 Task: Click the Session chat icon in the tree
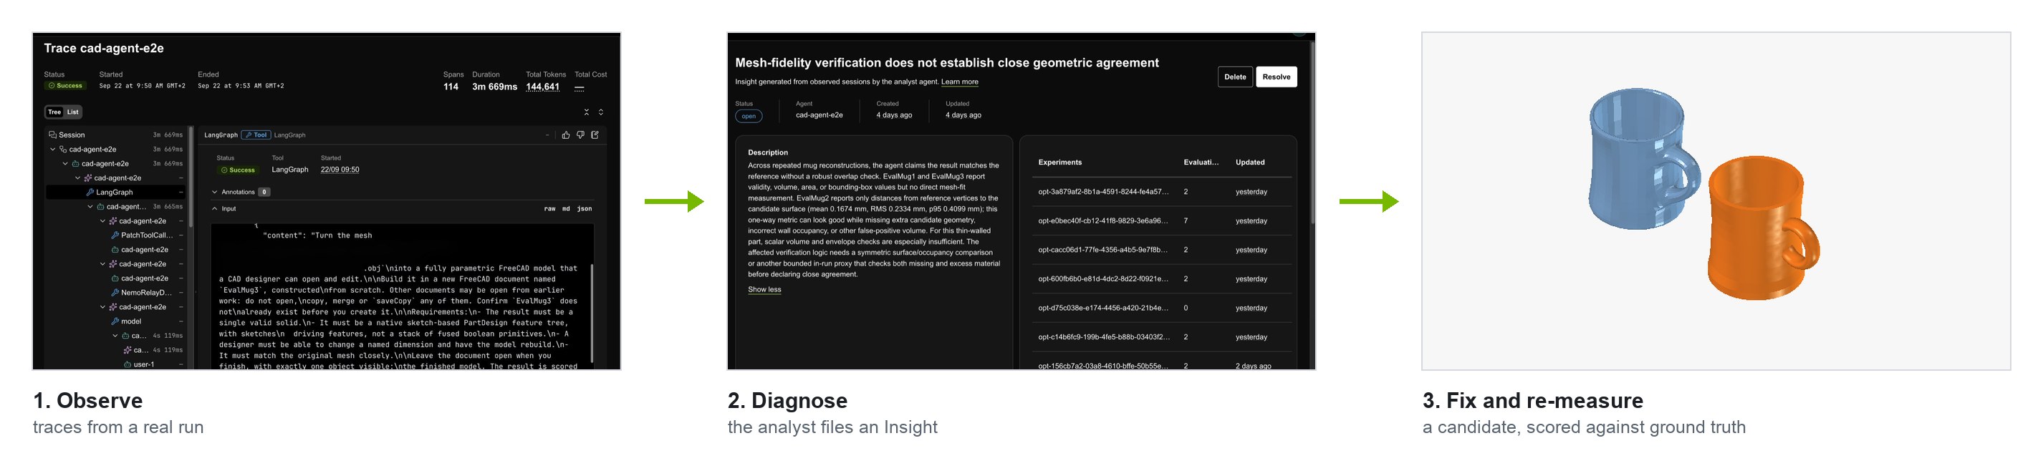[52, 135]
